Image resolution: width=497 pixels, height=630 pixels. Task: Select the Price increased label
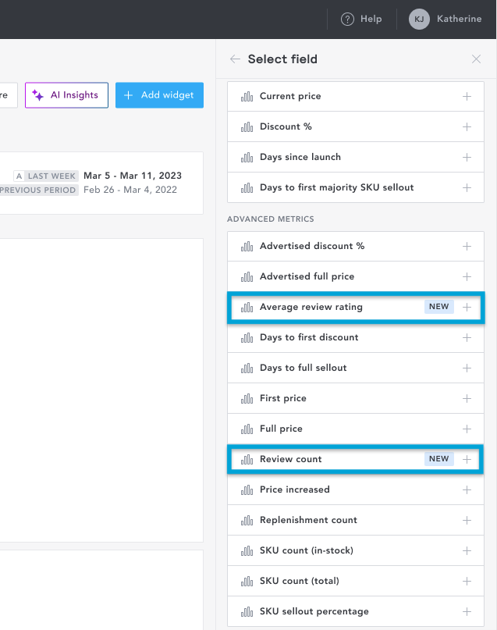pos(295,489)
